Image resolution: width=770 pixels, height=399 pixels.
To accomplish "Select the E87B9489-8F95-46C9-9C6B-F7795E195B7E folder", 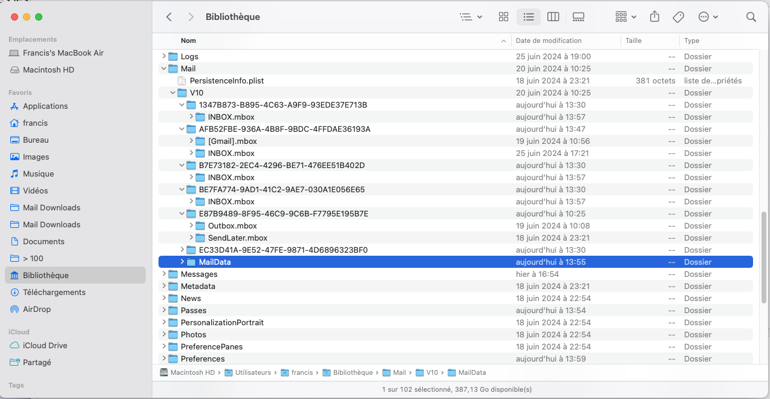I will point(455,213).
